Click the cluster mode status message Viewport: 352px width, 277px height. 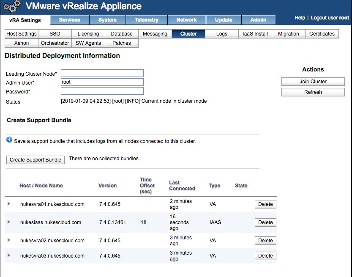[134, 101]
